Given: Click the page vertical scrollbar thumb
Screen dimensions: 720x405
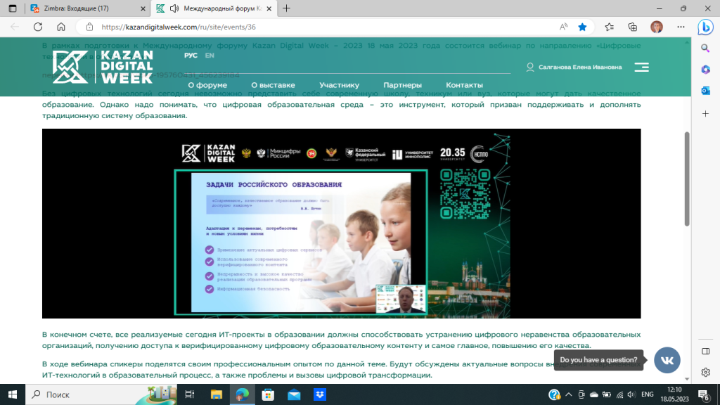Looking at the screenshot, I should click(687, 179).
